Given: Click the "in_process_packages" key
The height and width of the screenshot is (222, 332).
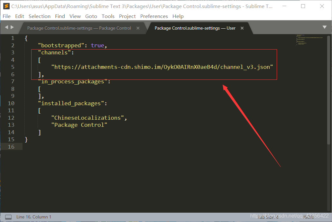Looking at the screenshot, I should pyautogui.click(x=73, y=81).
